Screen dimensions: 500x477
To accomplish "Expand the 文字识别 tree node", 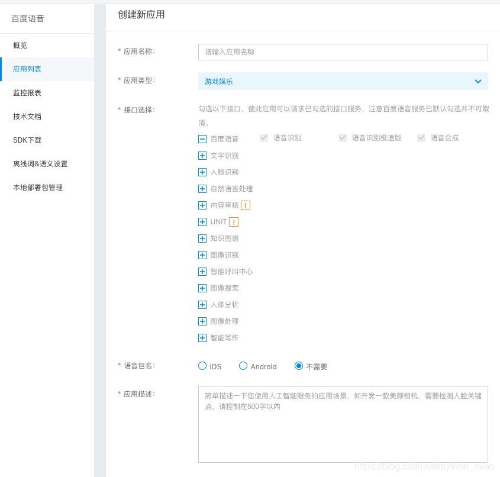I will coord(202,156).
